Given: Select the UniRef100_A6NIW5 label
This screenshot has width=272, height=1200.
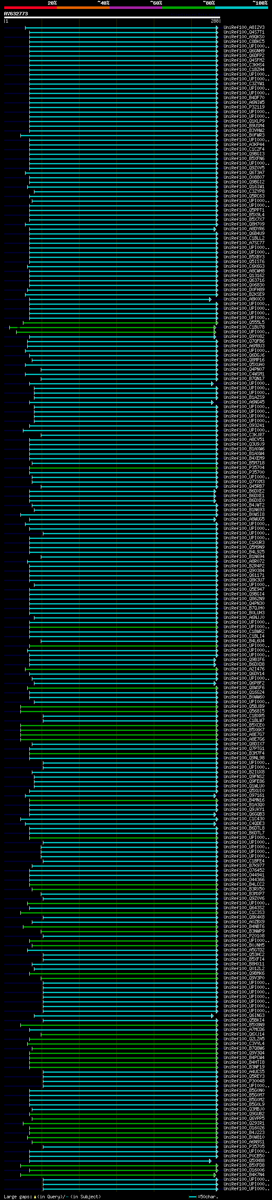Looking at the screenshot, I should [244, 102].
